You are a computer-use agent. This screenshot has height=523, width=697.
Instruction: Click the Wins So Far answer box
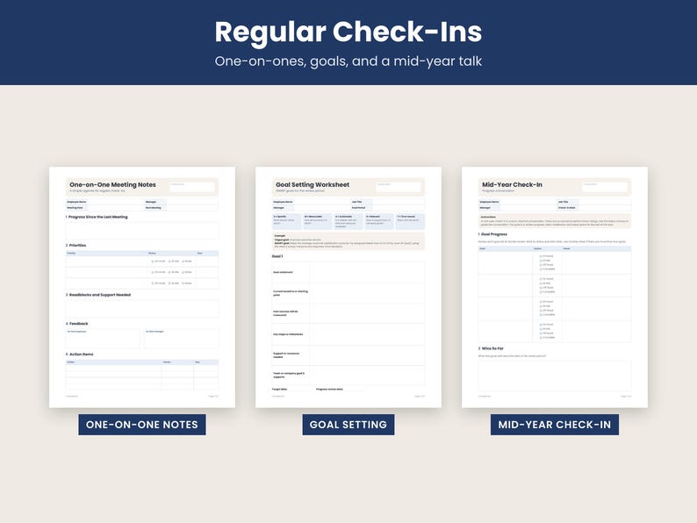(554, 376)
